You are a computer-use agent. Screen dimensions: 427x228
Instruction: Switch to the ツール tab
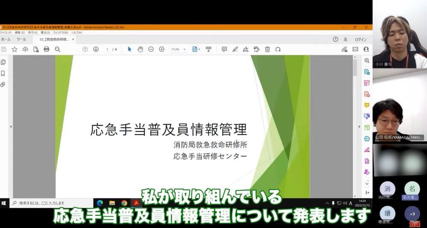click(x=21, y=39)
